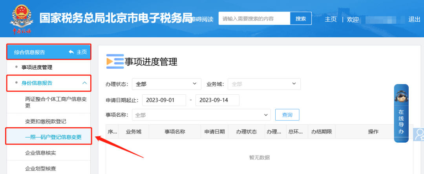Screen dimensions: 424x174
Task: Select 事项进度管理 in the sidebar
Action: pos(37,68)
